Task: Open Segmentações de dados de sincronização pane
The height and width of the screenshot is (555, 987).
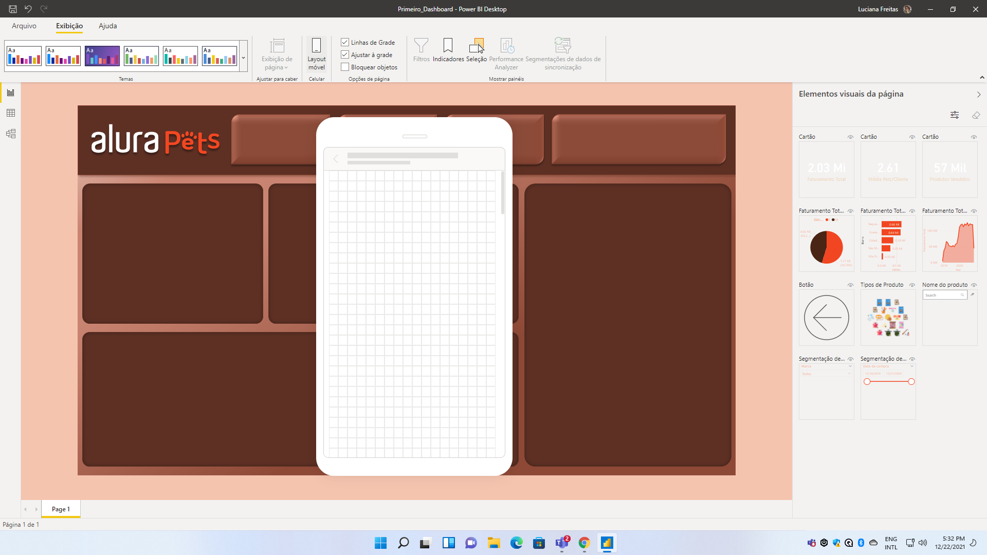Action: click(x=563, y=54)
